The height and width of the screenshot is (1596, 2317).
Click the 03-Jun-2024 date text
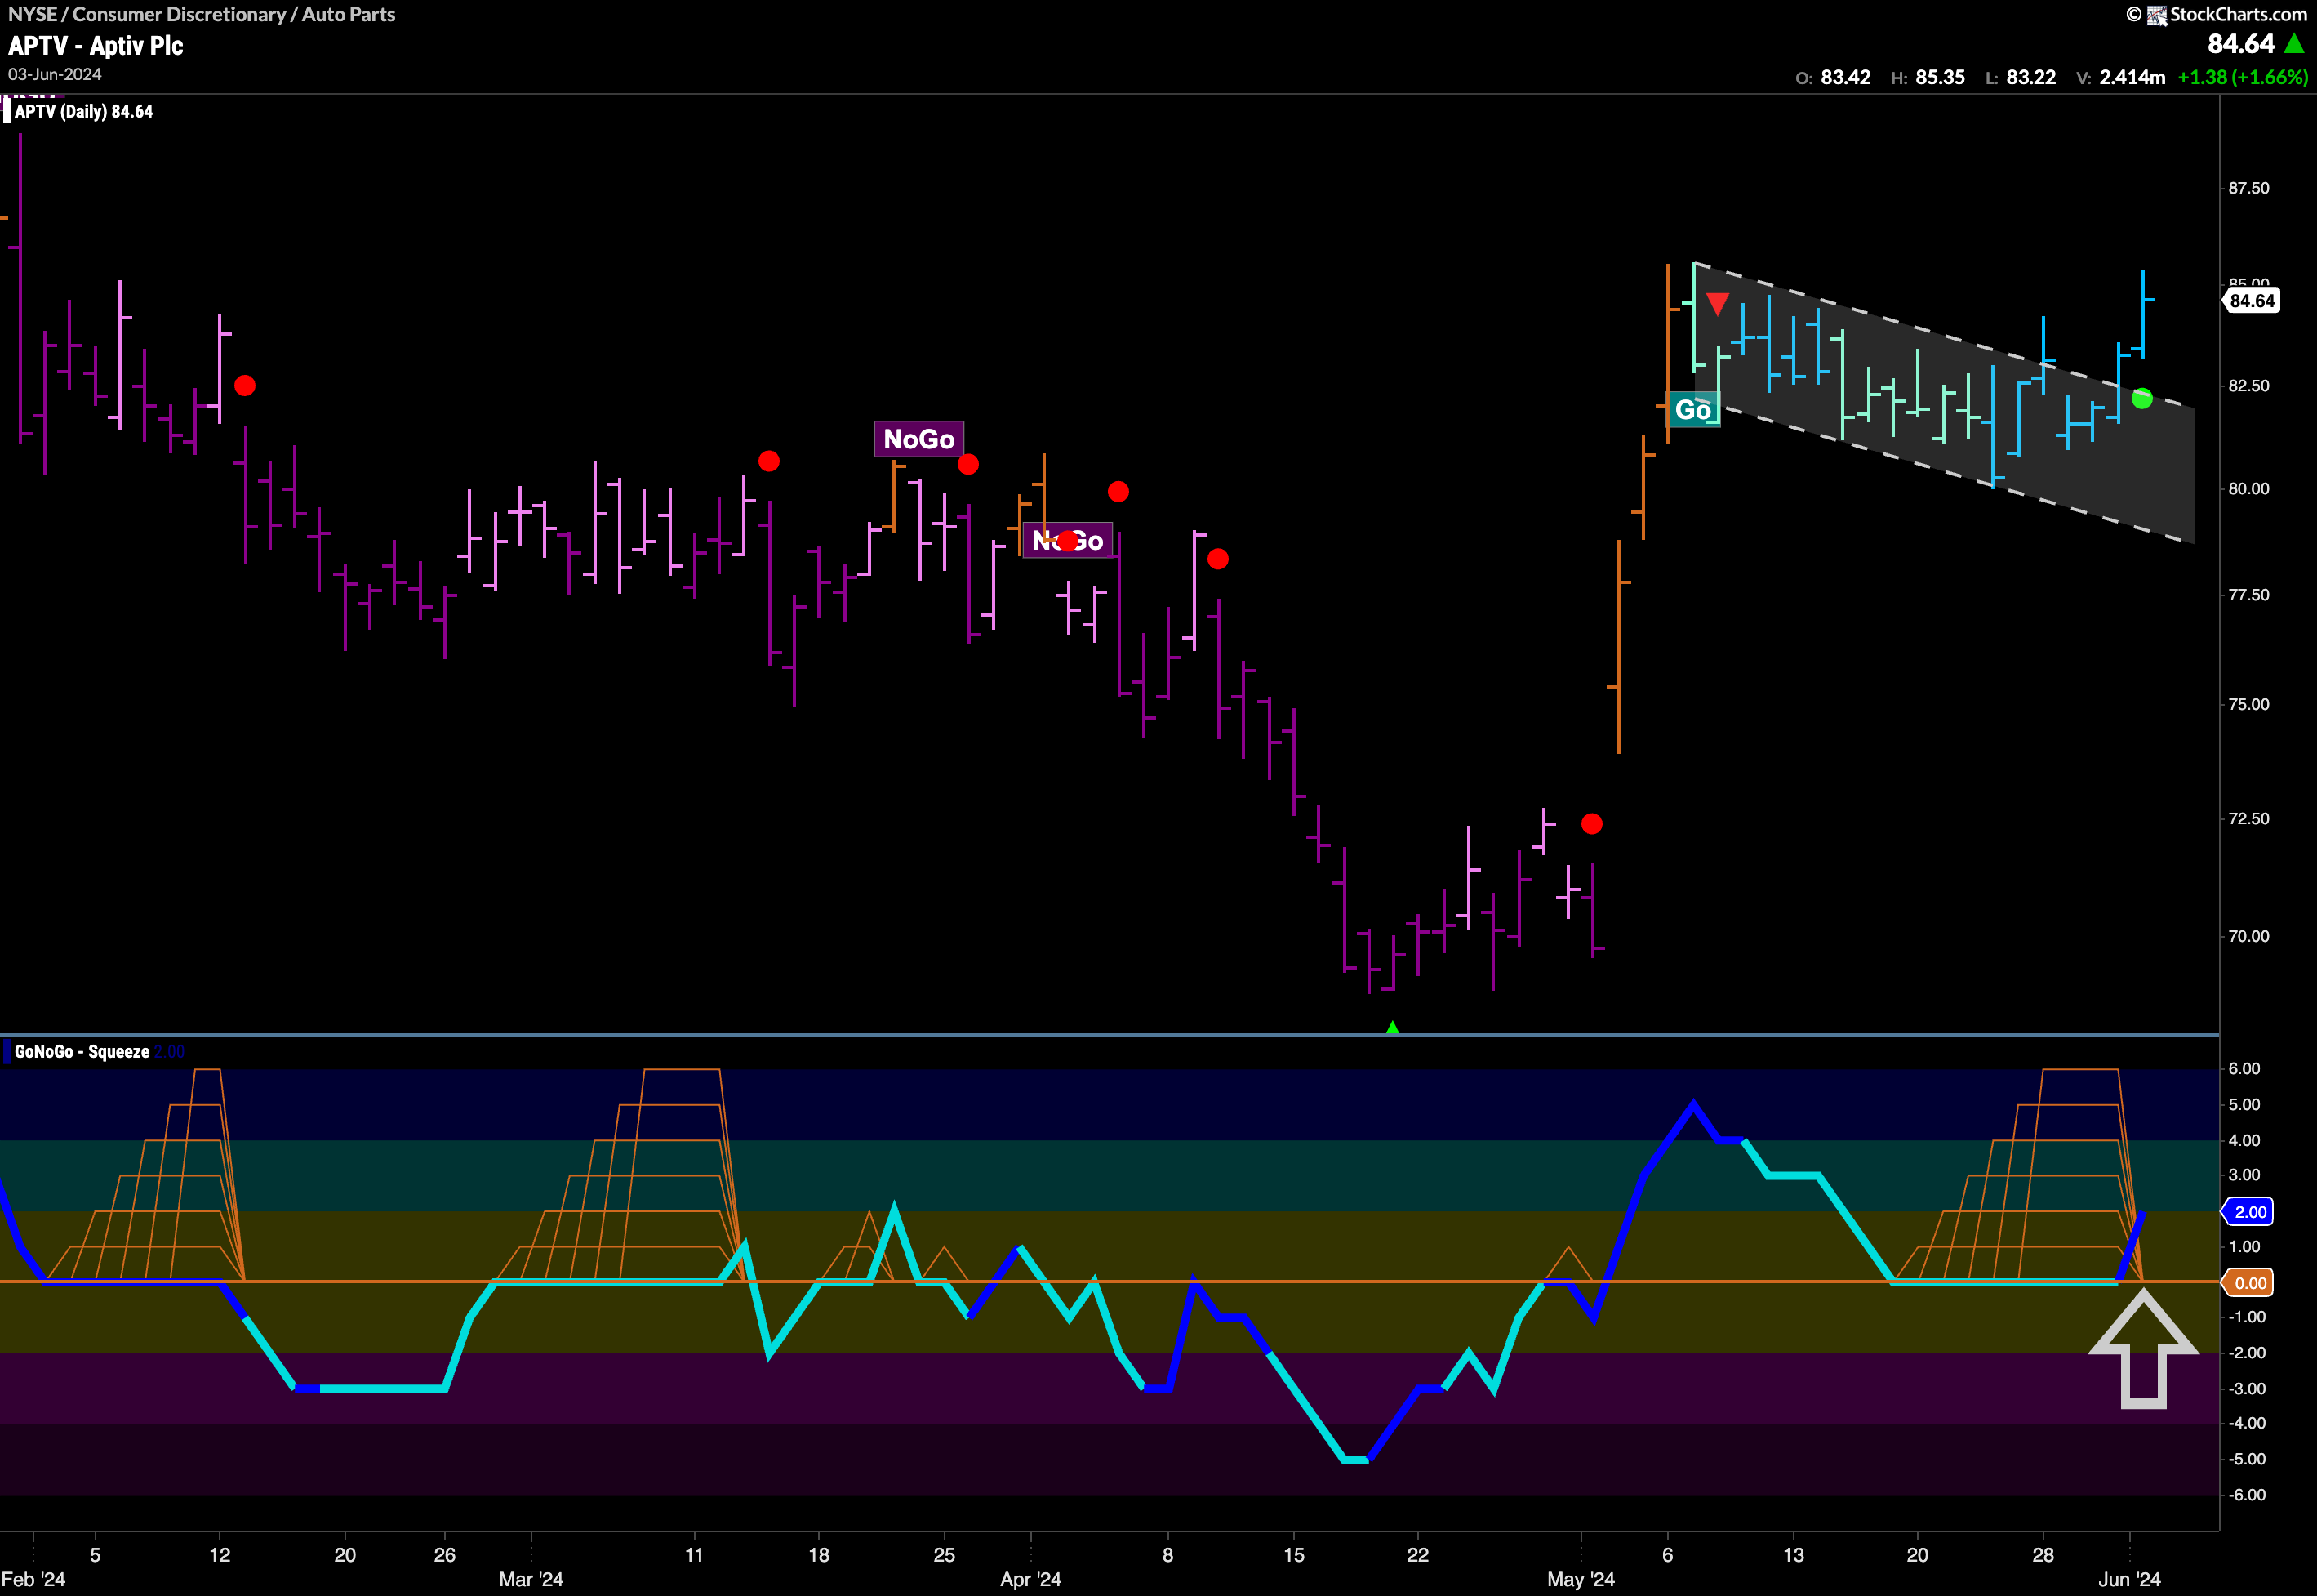pyautogui.click(x=55, y=75)
